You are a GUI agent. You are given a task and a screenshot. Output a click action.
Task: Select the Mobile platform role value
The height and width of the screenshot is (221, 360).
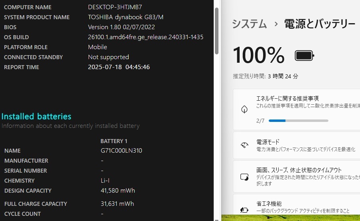(x=98, y=47)
